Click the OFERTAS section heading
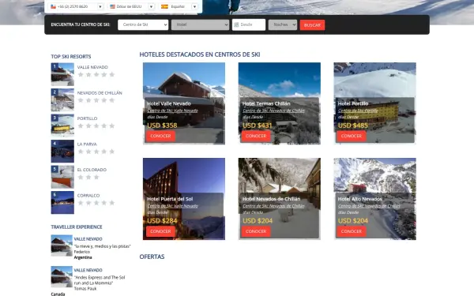Viewport: 474px width, 296px height. pyautogui.click(x=152, y=257)
